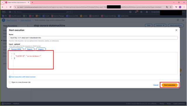The width and height of the screenshot is (187, 106).
Task: Click info icon at right of breadcrumb bar
Action: pos(178,20)
